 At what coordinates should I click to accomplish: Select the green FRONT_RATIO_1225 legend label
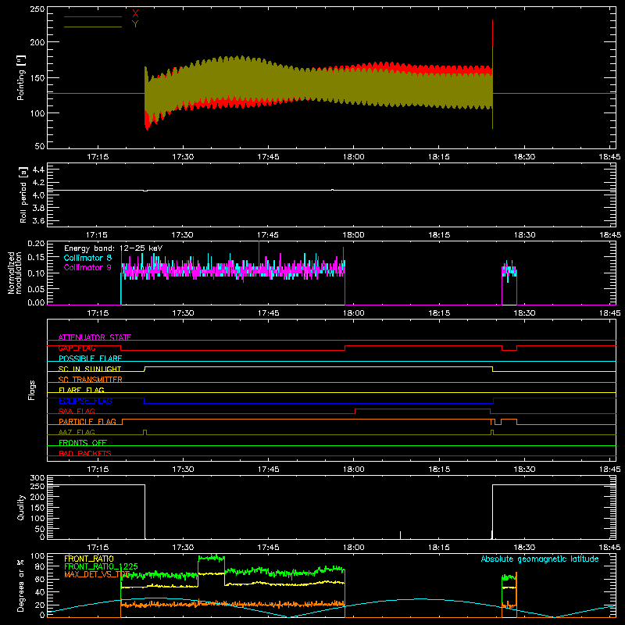[102, 566]
